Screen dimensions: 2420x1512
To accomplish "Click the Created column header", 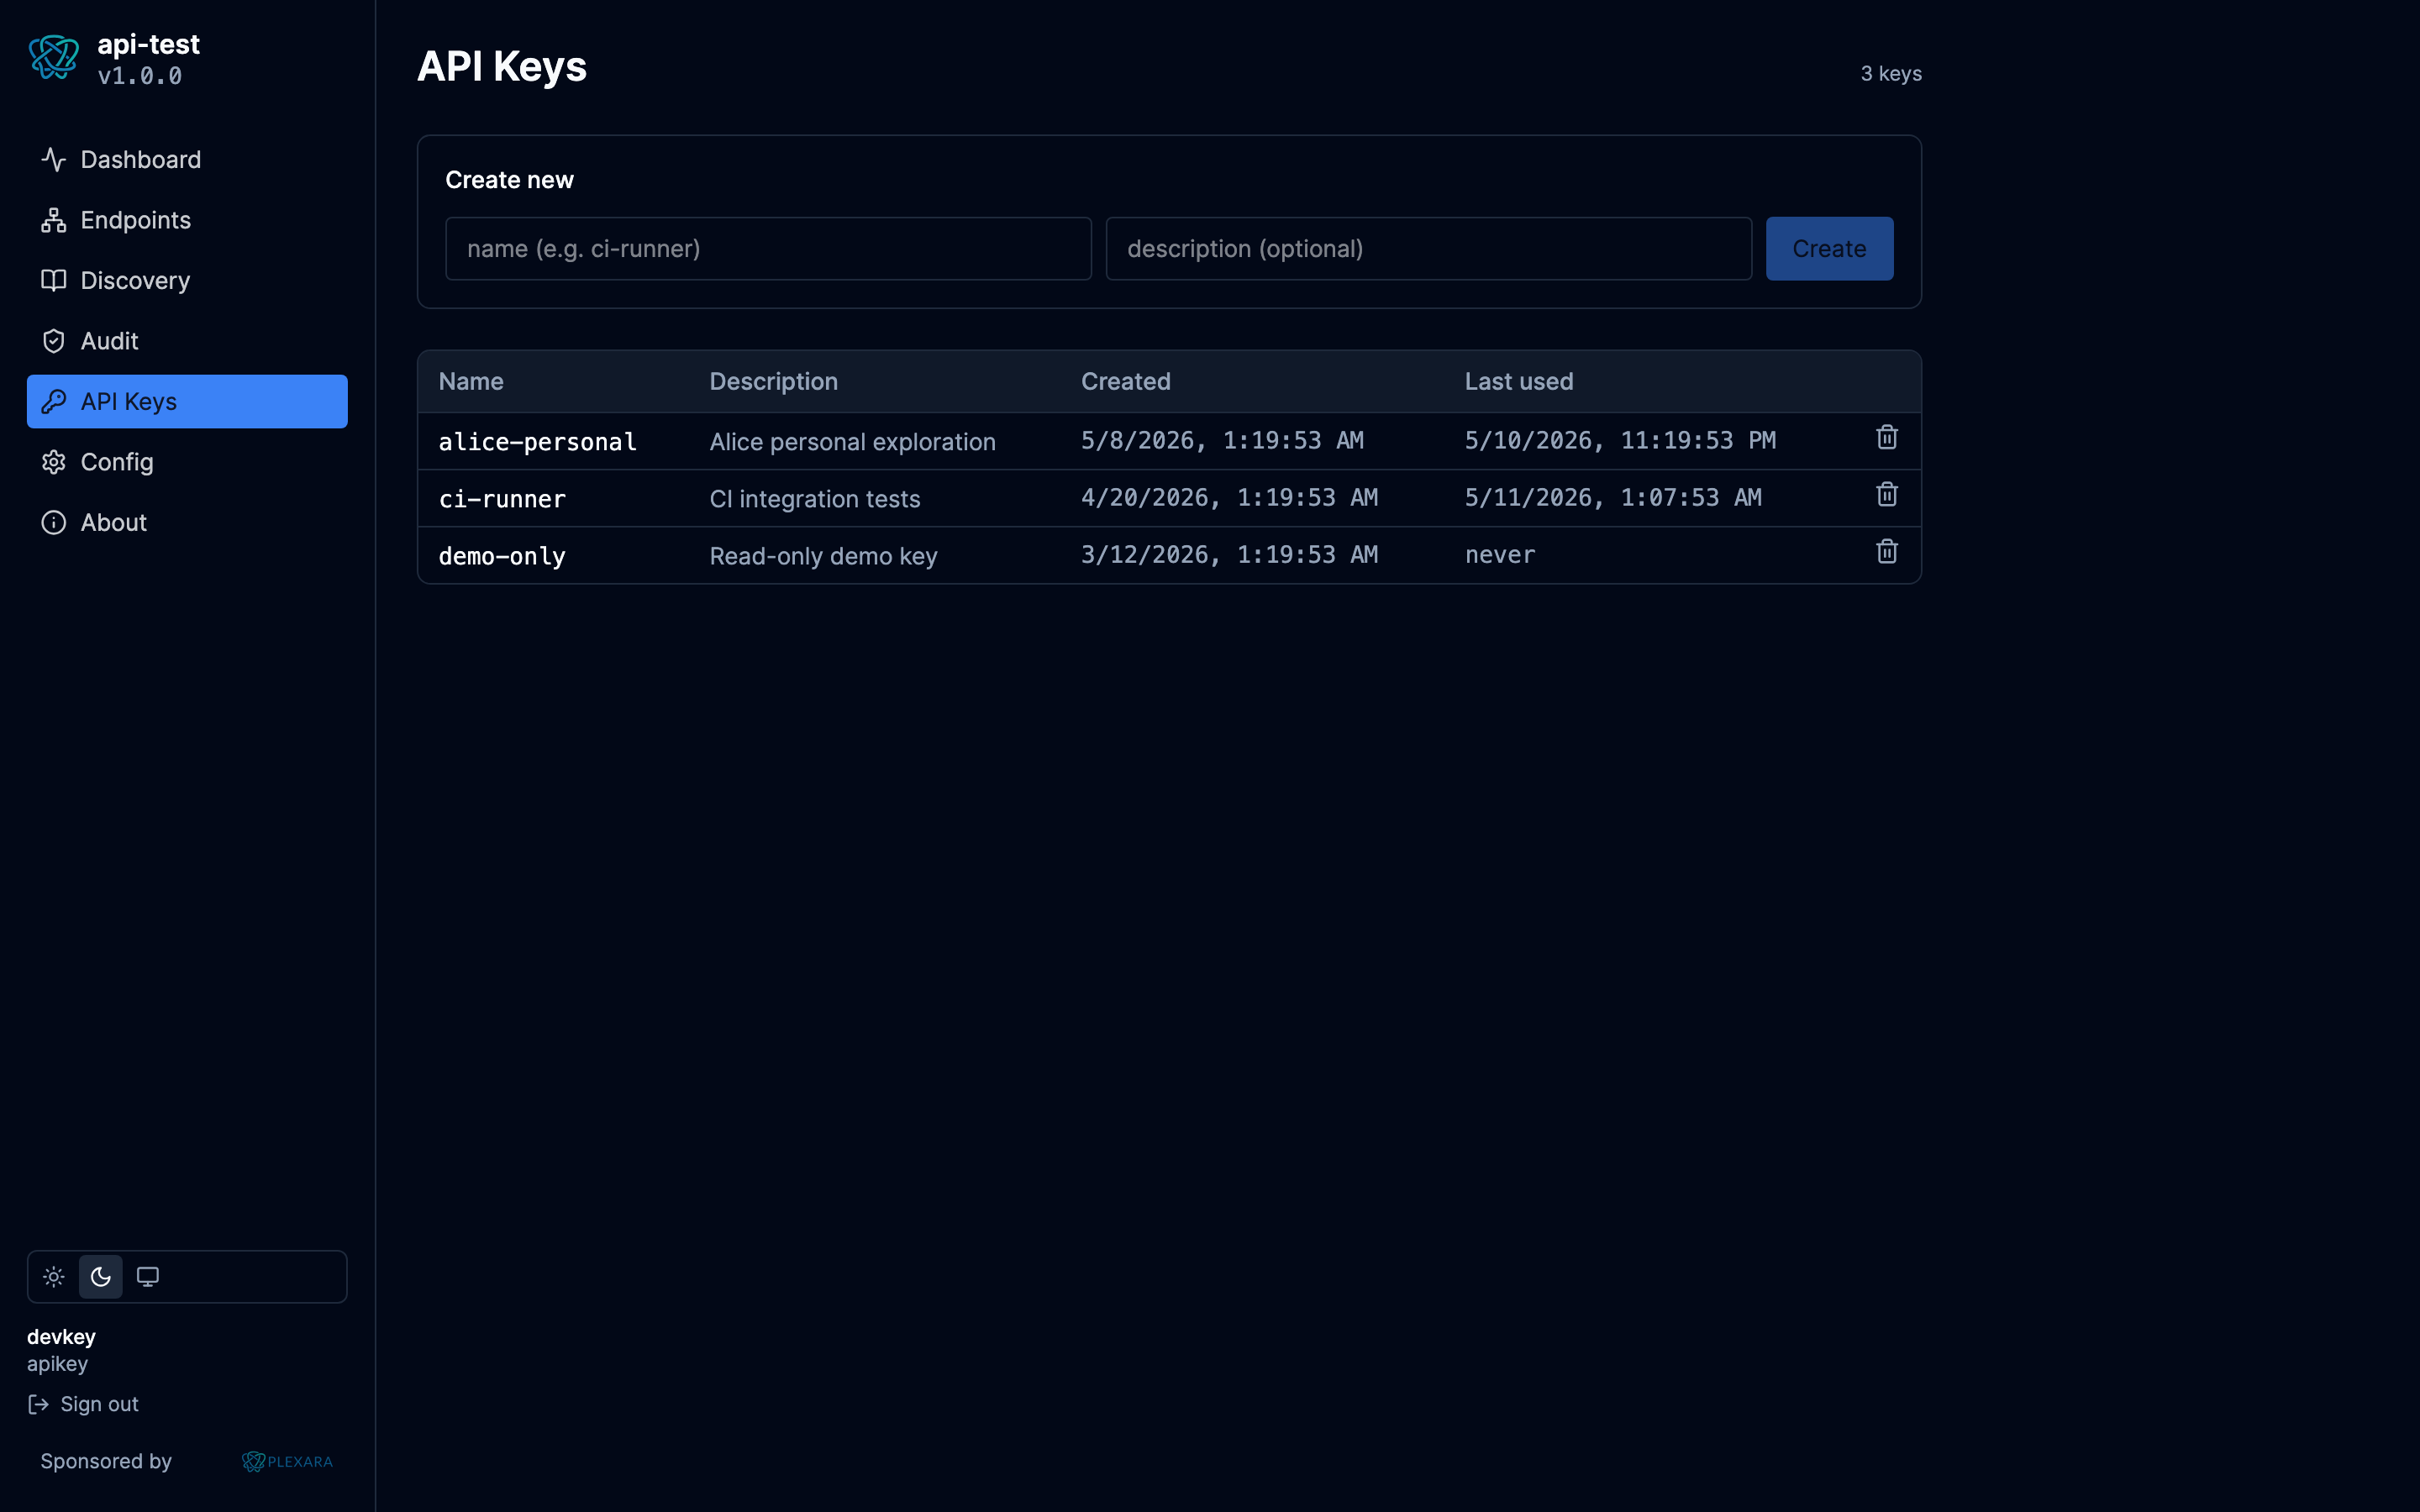I will (x=1126, y=382).
